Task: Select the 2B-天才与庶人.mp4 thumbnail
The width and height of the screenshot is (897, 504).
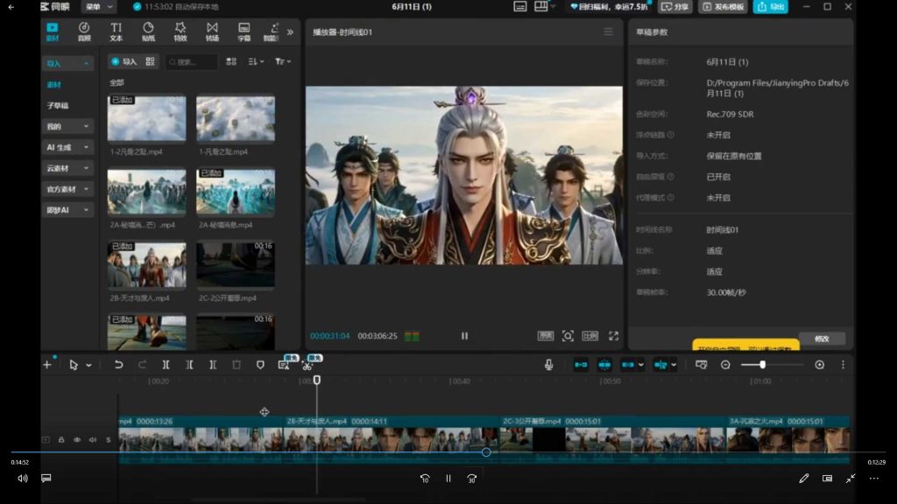Action: click(146, 264)
